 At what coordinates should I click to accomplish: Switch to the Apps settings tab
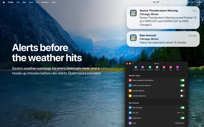(171, 68)
